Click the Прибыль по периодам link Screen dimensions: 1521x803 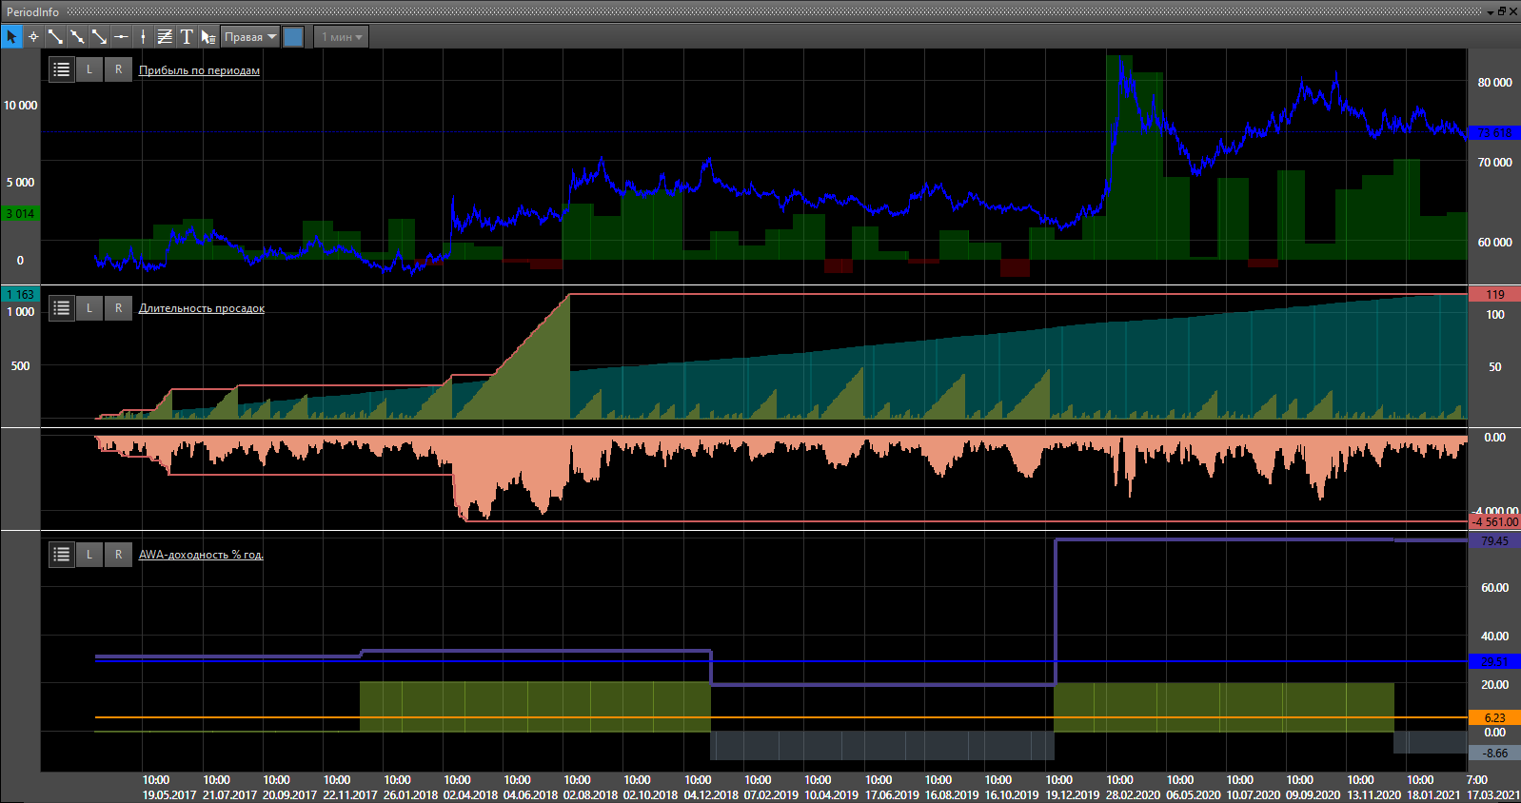coord(199,70)
